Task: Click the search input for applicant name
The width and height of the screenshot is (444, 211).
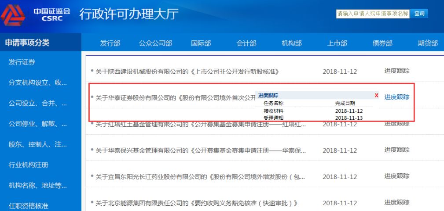Action: coord(373,14)
